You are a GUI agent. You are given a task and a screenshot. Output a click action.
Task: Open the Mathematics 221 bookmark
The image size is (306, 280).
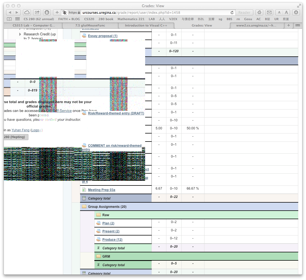131,19
